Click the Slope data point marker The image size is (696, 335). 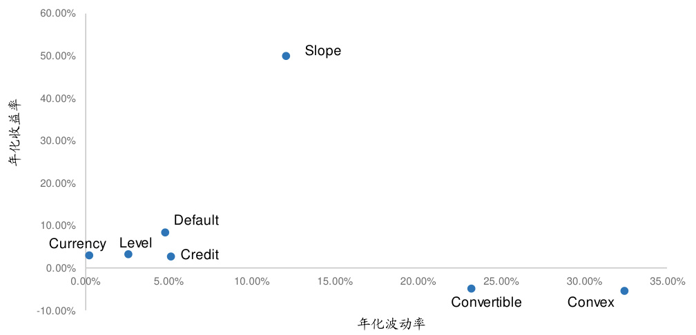286,56
